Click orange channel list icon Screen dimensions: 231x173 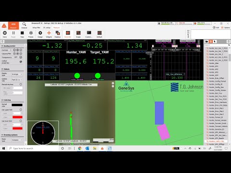tap(211, 41)
